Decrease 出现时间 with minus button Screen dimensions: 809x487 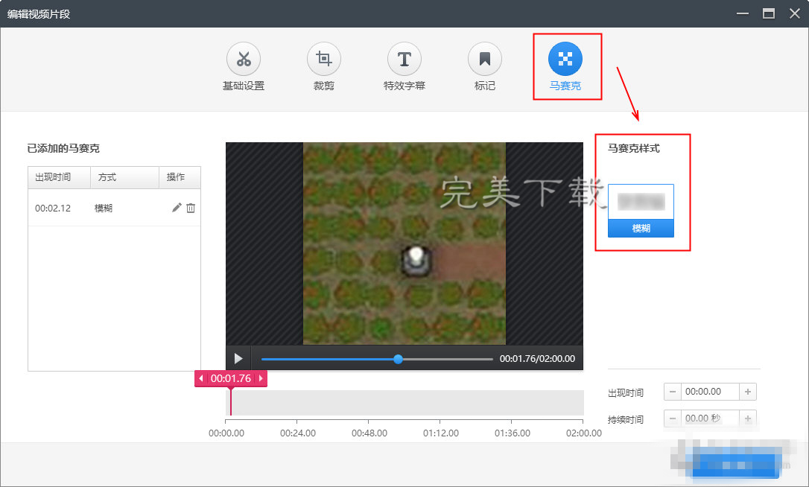pos(672,392)
